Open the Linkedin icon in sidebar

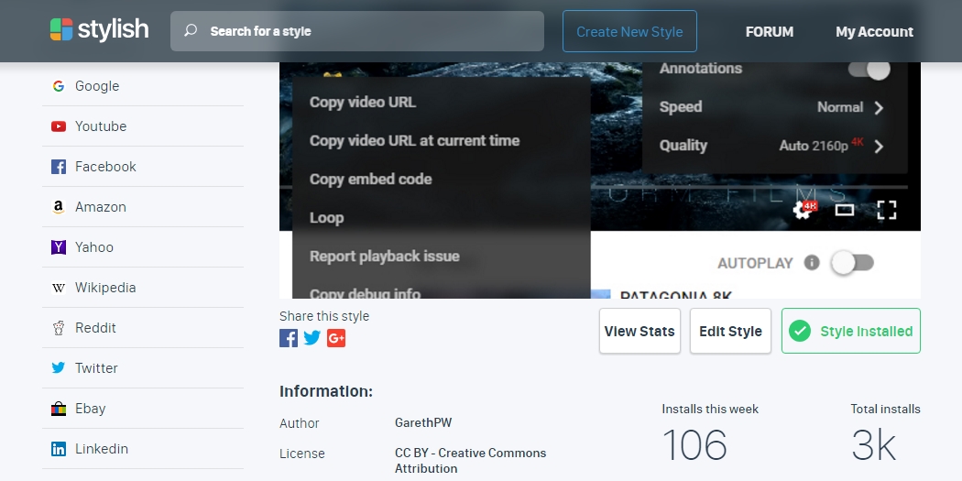tap(59, 449)
